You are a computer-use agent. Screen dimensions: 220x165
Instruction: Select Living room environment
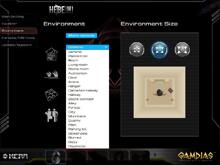87,65
